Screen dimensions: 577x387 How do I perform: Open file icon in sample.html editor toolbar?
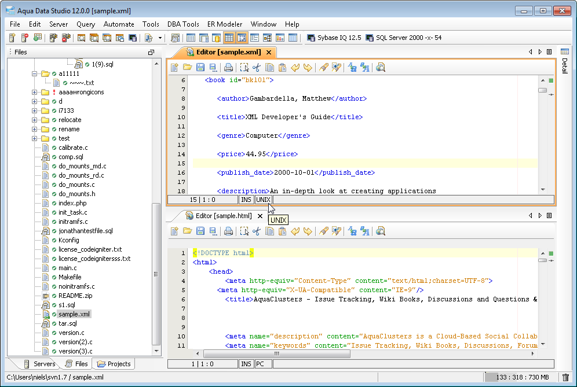click(187, 231)
